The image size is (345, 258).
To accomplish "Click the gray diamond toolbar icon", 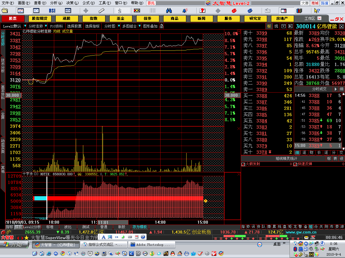I will [x=218, y=10].
